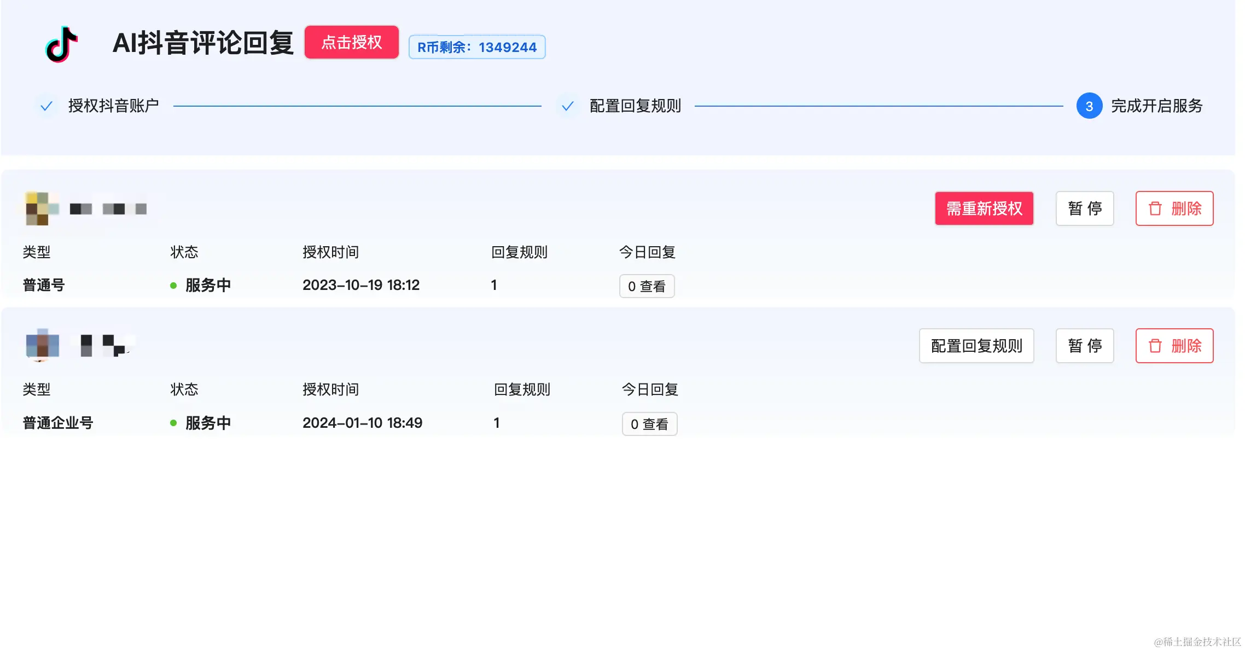The image size is (1245, 651).
Task: Open 0 查看 for the 普通企业号 account
Action: [x=649, y=424]
